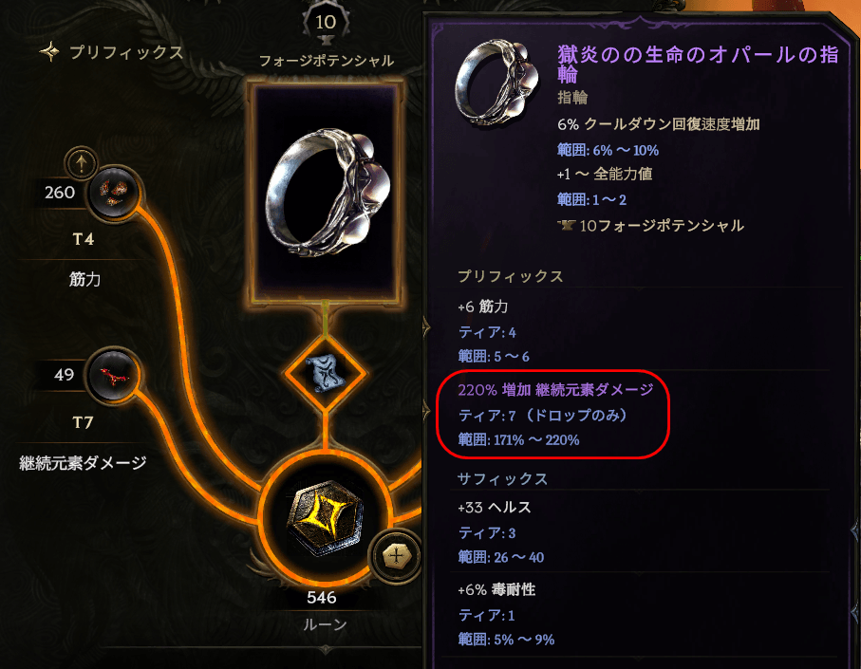Image resolution: width=861 pixels, height=669 pixels.
Task: Click the +6 筋力 prefix line in the tooltip
Action: [x=482, y=307]
